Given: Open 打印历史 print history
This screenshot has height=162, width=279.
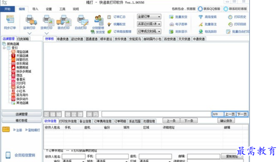Looking at the screenshot, I should [237, 17].
